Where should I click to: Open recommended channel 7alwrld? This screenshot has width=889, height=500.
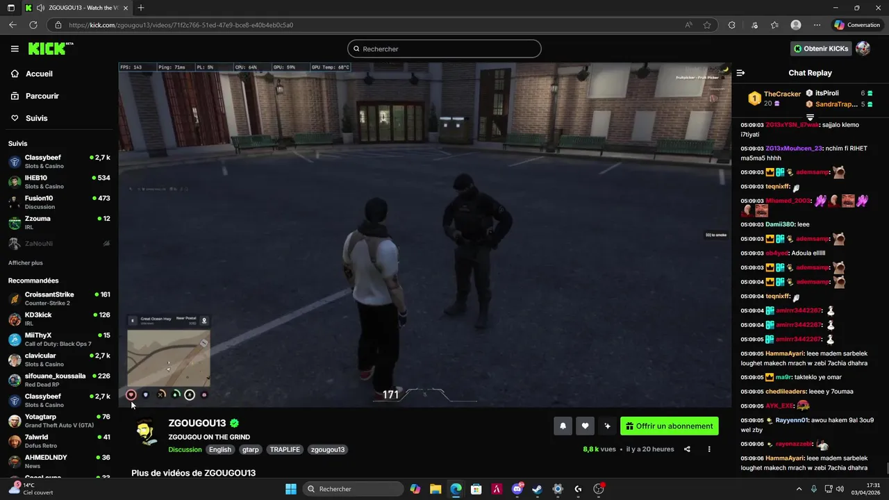pos(59,441)
